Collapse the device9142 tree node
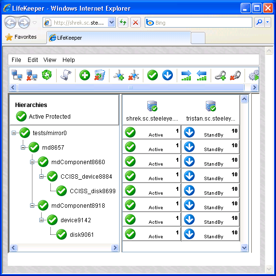Screen dimensions: 276x276 pyautogui.click(x=41, y=220)
